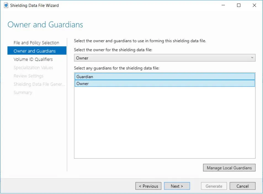Close the Shielding Data File Wizard
The height and width of the screenshot is (194, 263).
pos(254,5)
